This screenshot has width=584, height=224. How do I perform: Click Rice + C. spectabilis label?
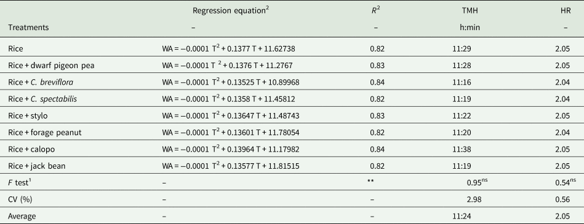click(x=42, y=99)
